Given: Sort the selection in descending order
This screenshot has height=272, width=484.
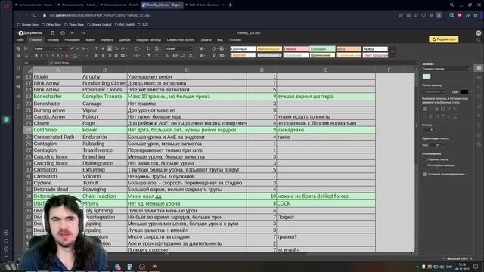Looking at the screenshot, I should coord(157,48).
